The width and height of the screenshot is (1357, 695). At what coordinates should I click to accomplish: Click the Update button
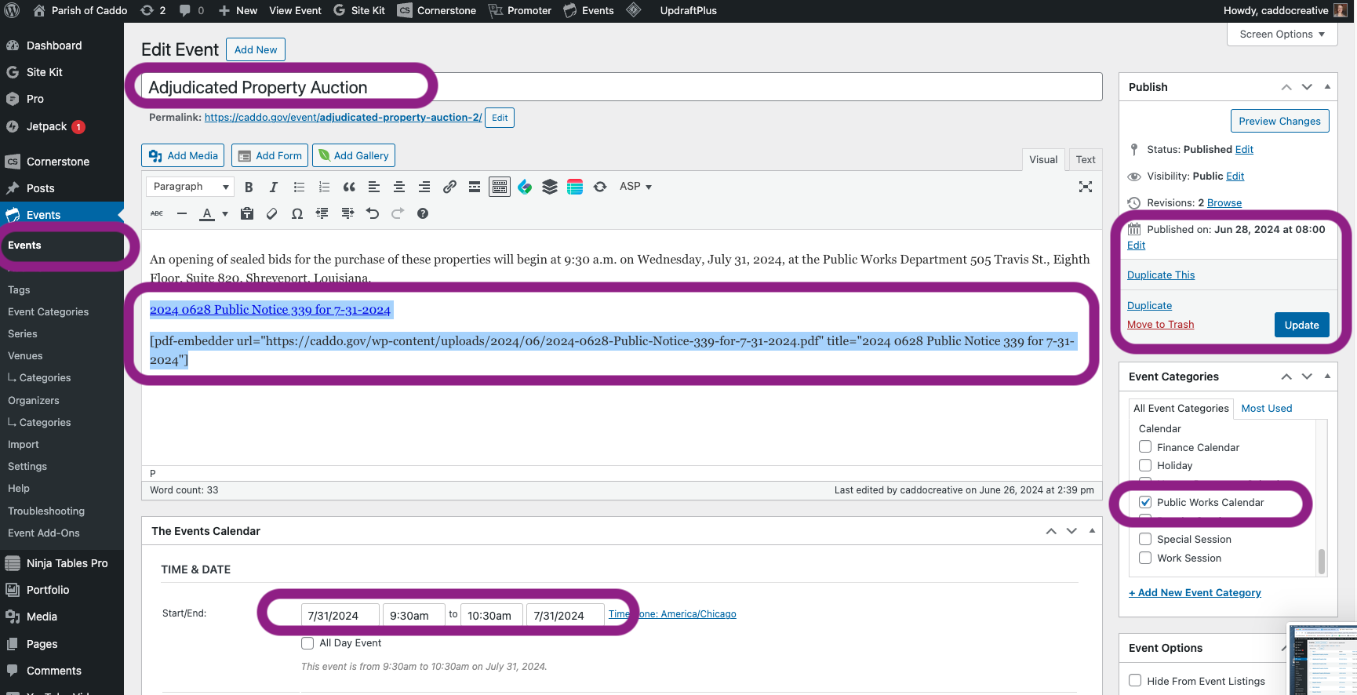point(1301,325)
